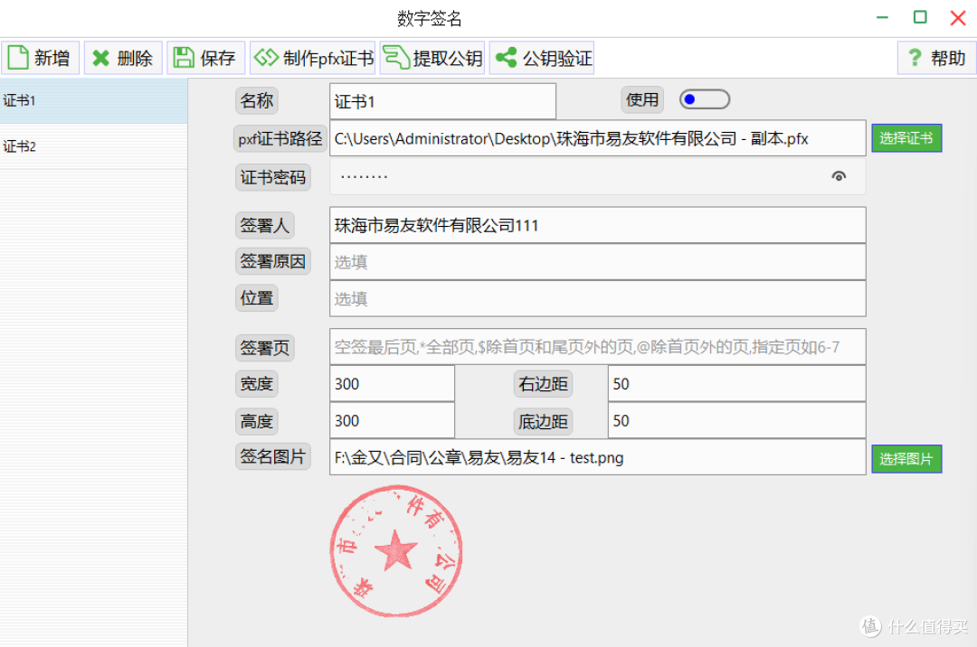Click 选择图片 green button
The image size is (977, 647).
click(906, 459)
